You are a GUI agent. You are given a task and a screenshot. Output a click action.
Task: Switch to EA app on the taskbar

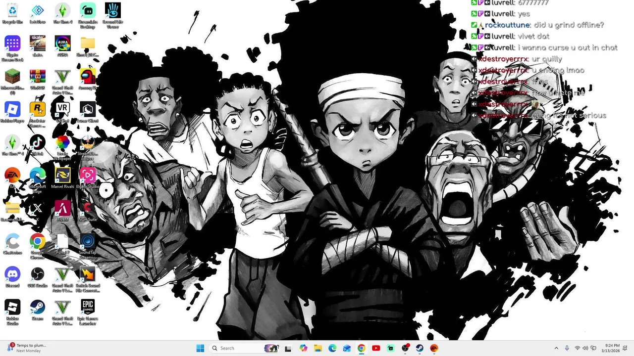pos(434,348)
